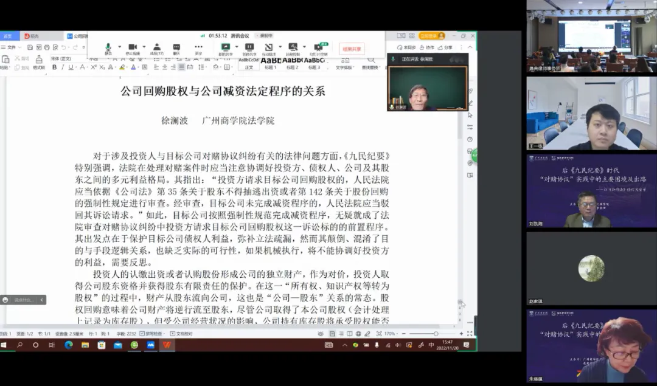The height and width of the screenshot is (386, 657).
Task: Expand annotation options arrow
Action: (280, 47)
